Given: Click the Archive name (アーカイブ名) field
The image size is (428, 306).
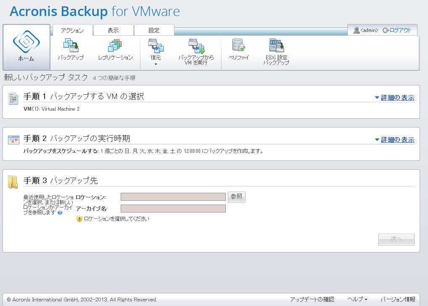Looking at the screenshot, I should pos(173,209).
